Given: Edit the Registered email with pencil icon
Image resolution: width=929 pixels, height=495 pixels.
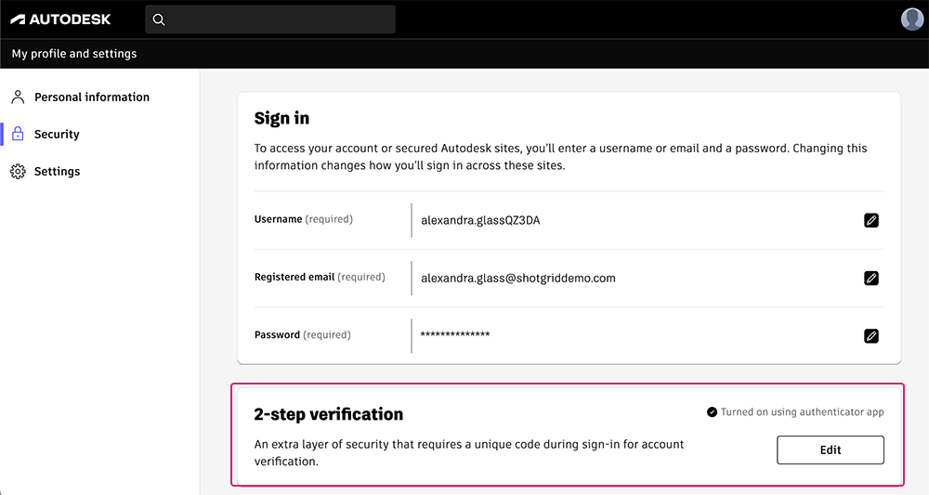Looking at the screenshot, I should (x=870, y=278).
